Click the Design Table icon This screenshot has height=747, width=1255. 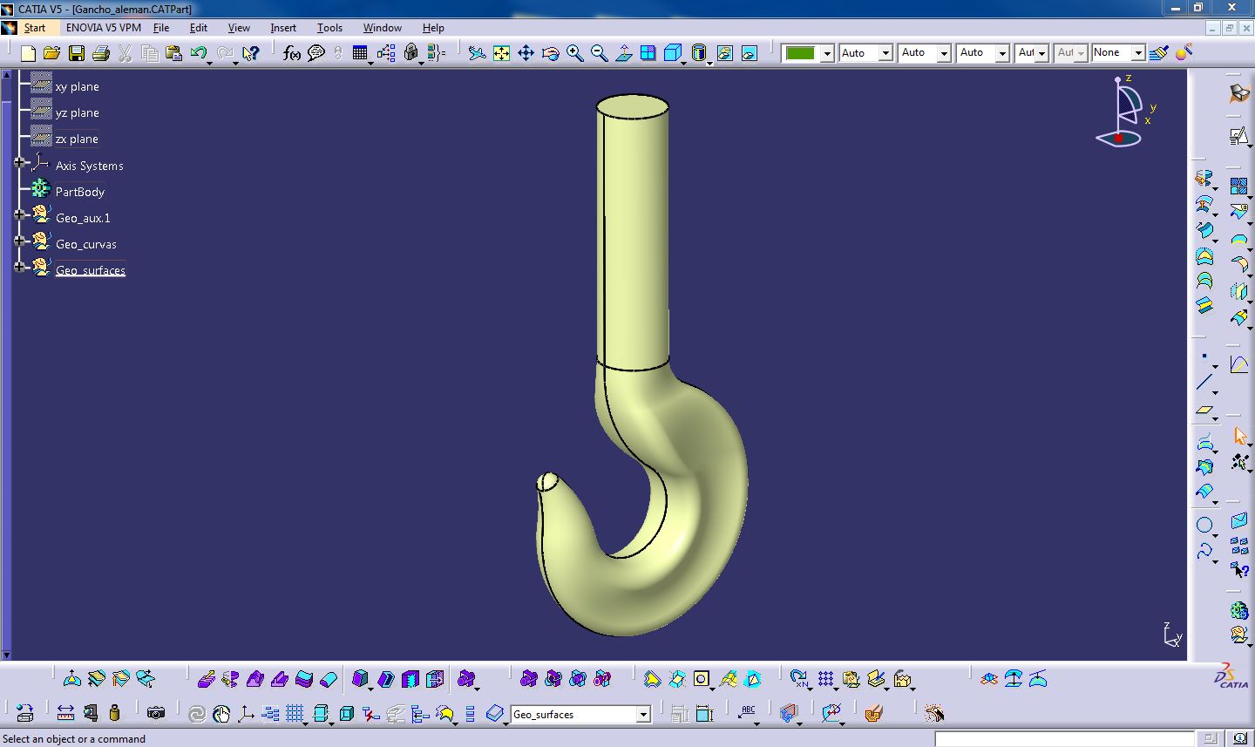tap(360, 53)
